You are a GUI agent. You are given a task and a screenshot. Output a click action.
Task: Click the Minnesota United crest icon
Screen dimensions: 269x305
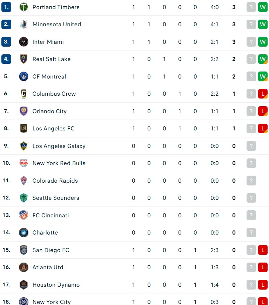point(23,24)
